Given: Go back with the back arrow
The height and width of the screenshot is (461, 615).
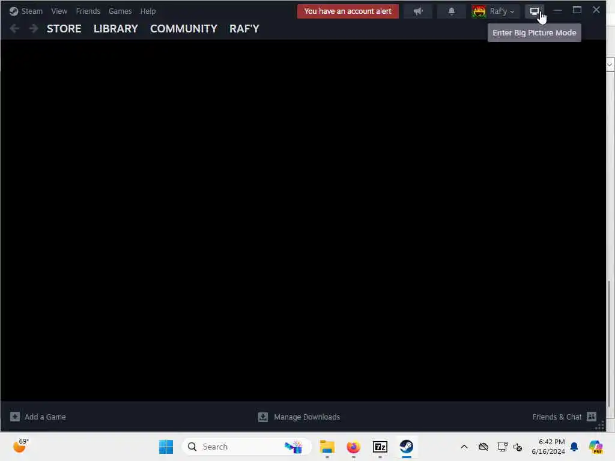Looking at the screenshot, I should point(14,29).
